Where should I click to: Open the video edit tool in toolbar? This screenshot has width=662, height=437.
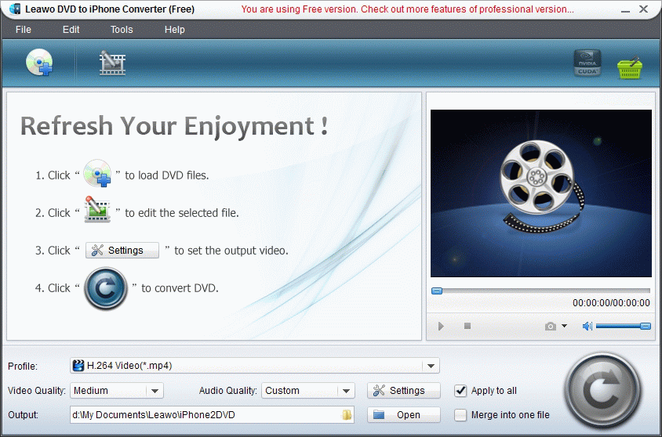coord(112,63)
